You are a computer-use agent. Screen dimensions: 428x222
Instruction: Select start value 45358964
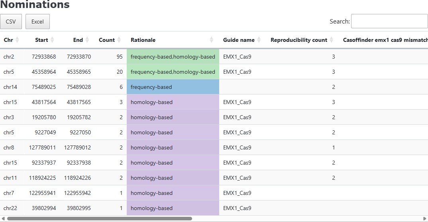(44, 72)
